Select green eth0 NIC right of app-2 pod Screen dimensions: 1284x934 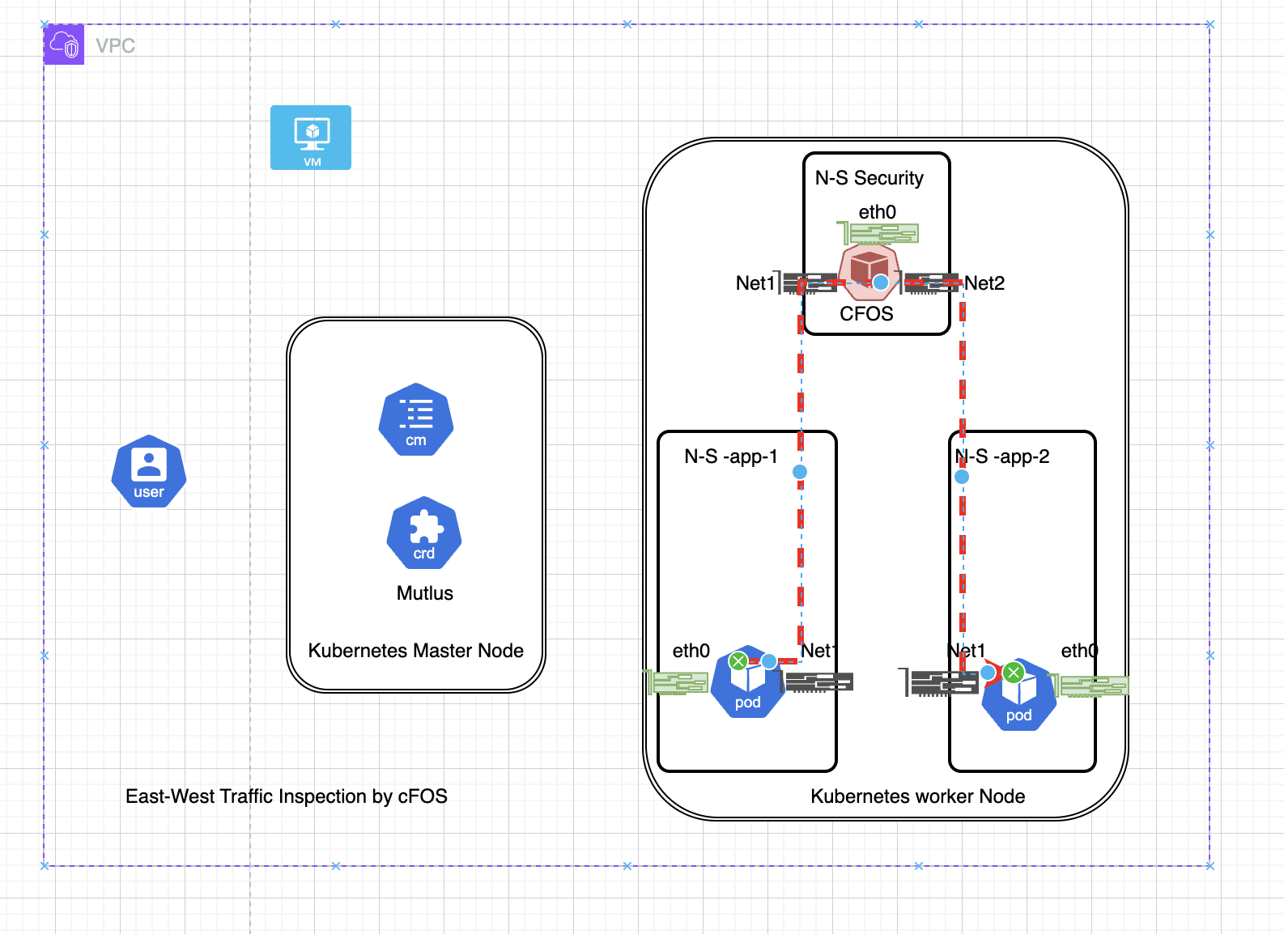coord(1087,686)
